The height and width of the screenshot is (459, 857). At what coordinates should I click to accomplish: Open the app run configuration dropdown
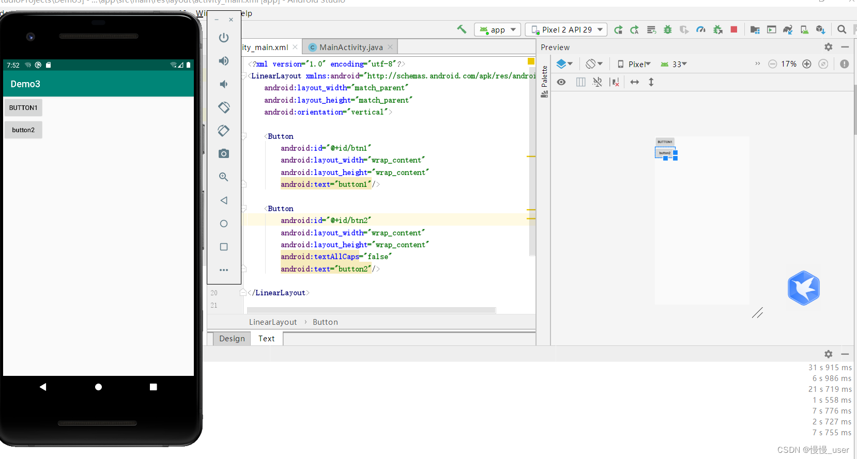tap(497, 29)
